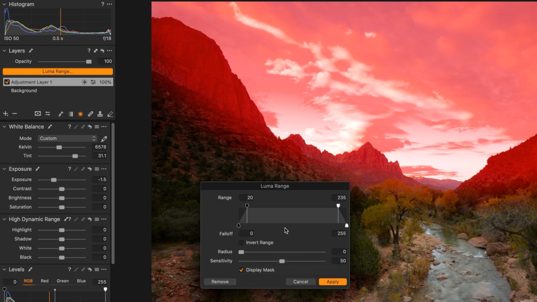Open the White Balance Mode dropdown
537x302 pixels.
pos(67,138)
